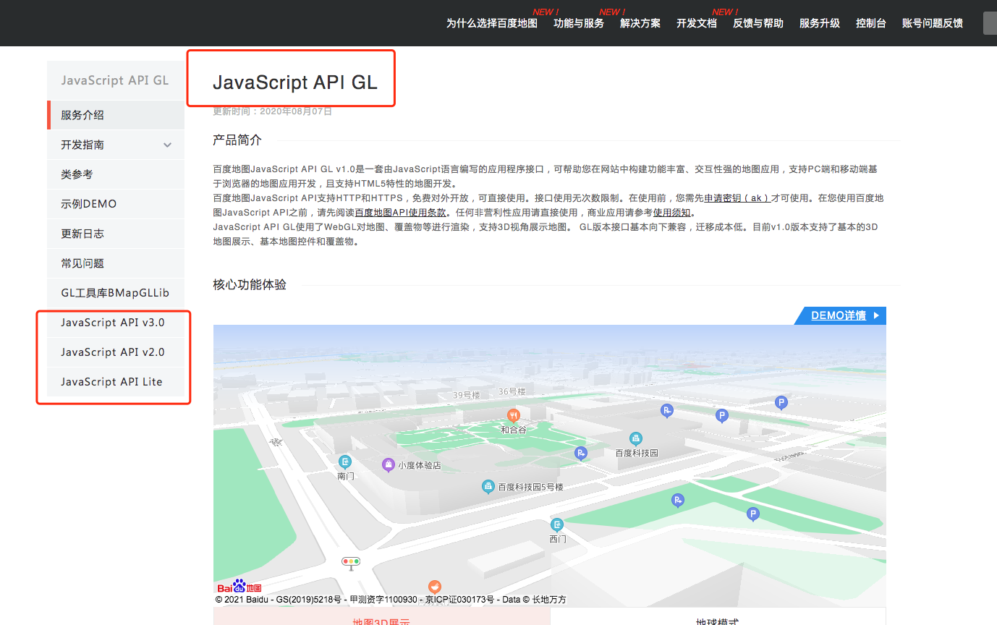Select the 小度体验店 purple marker icon
Image resolution: width=997 pixels, height=625 pixels.
pyautogui.click(x=389, y=464)
